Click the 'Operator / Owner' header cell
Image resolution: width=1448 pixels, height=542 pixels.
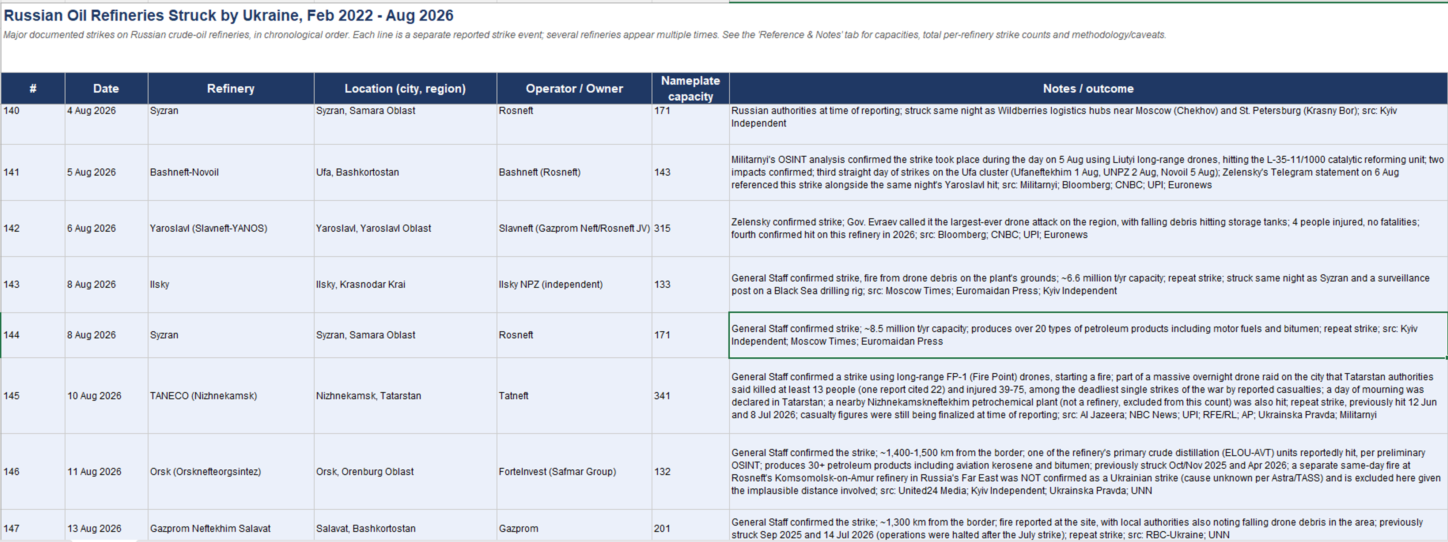point(574,88)
